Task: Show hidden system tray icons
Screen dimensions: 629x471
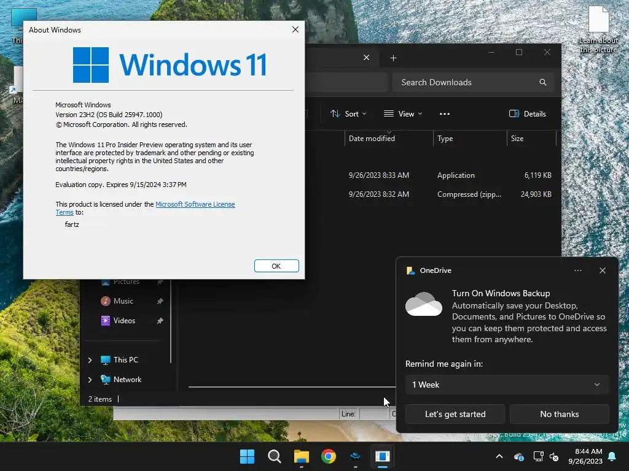Action: pos(499,456)
